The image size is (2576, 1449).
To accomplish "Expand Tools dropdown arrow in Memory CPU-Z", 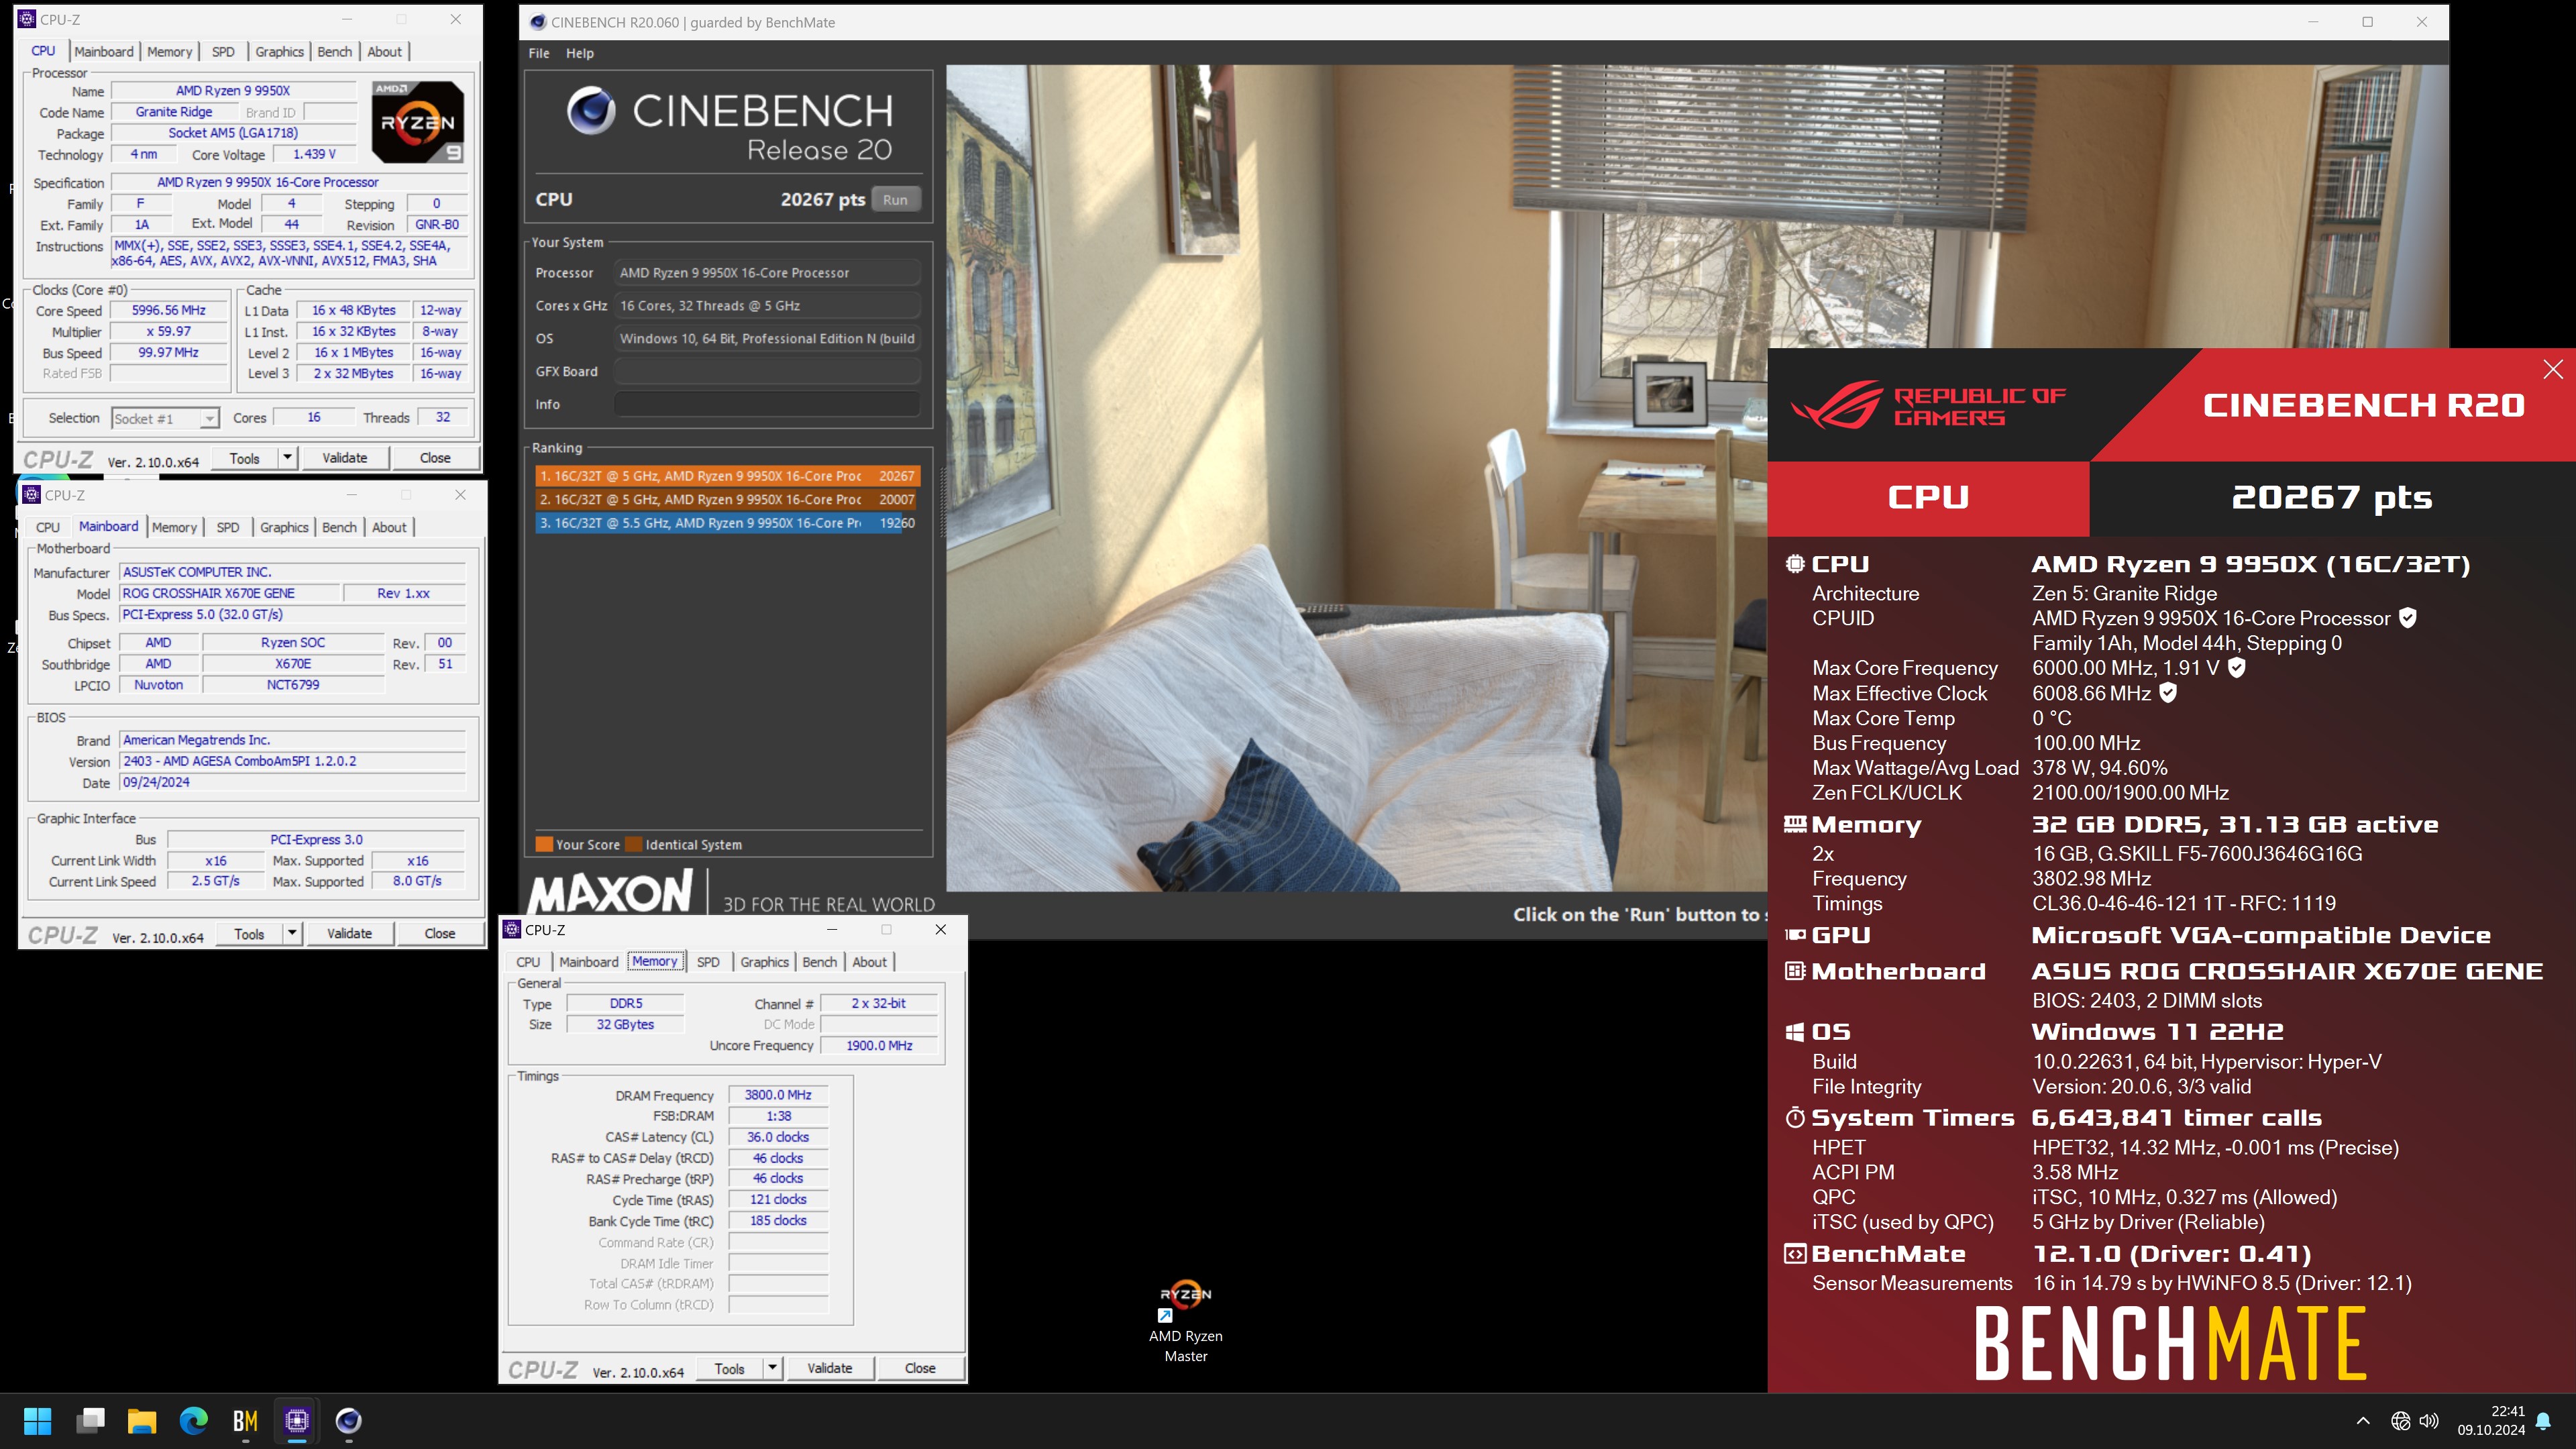I will [x=772, y=1368].
